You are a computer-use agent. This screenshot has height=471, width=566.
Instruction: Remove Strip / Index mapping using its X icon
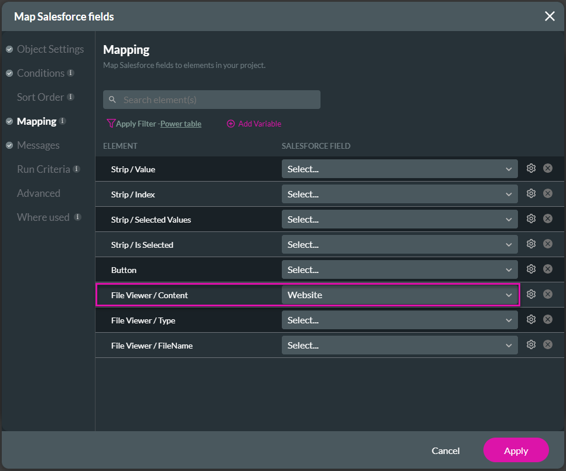548,193
